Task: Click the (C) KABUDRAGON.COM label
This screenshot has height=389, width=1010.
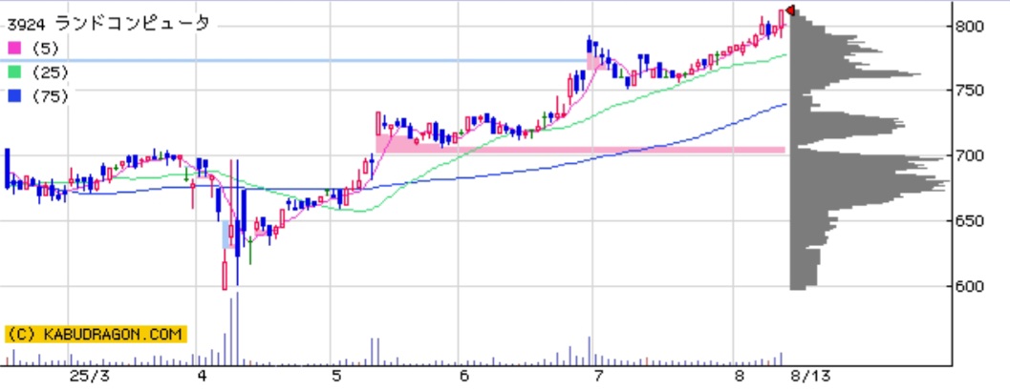Action: click(96, 335)
